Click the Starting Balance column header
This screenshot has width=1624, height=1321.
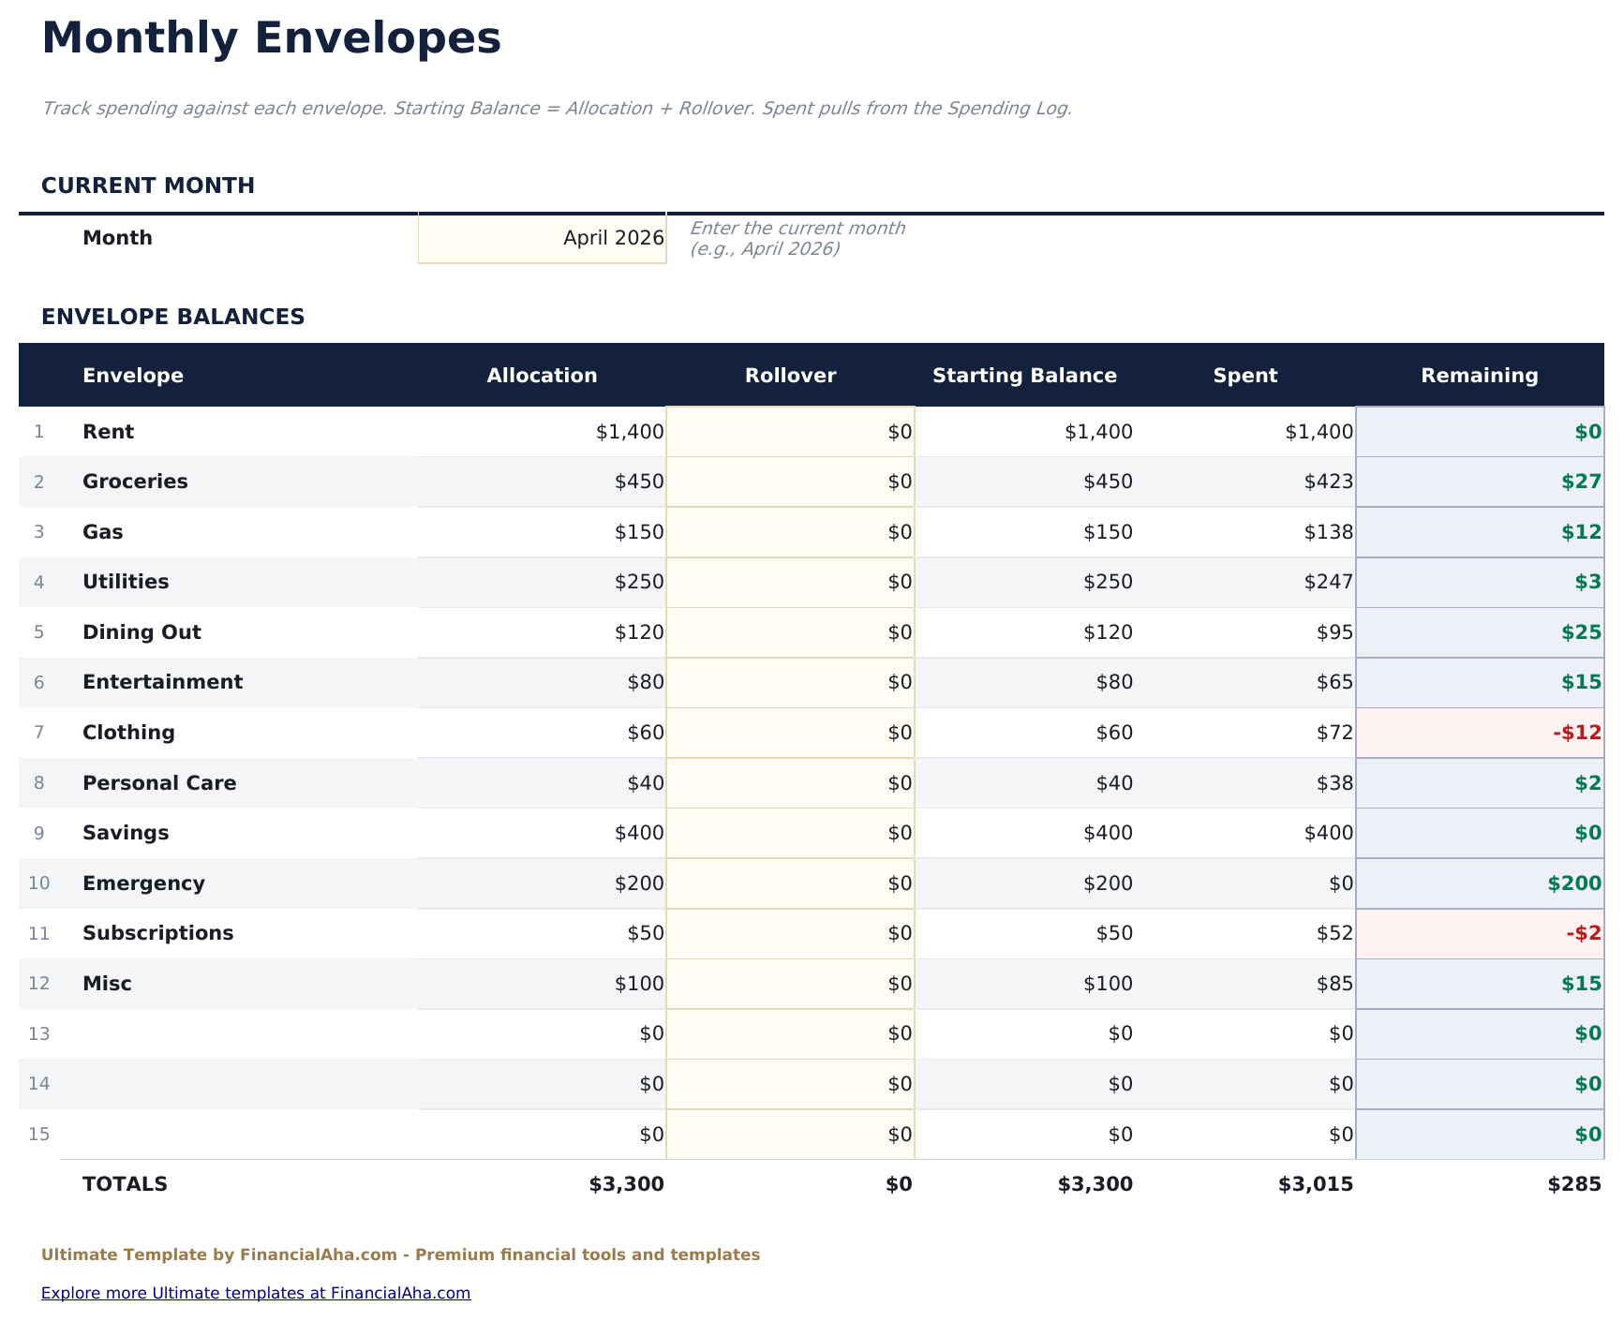1024,375
